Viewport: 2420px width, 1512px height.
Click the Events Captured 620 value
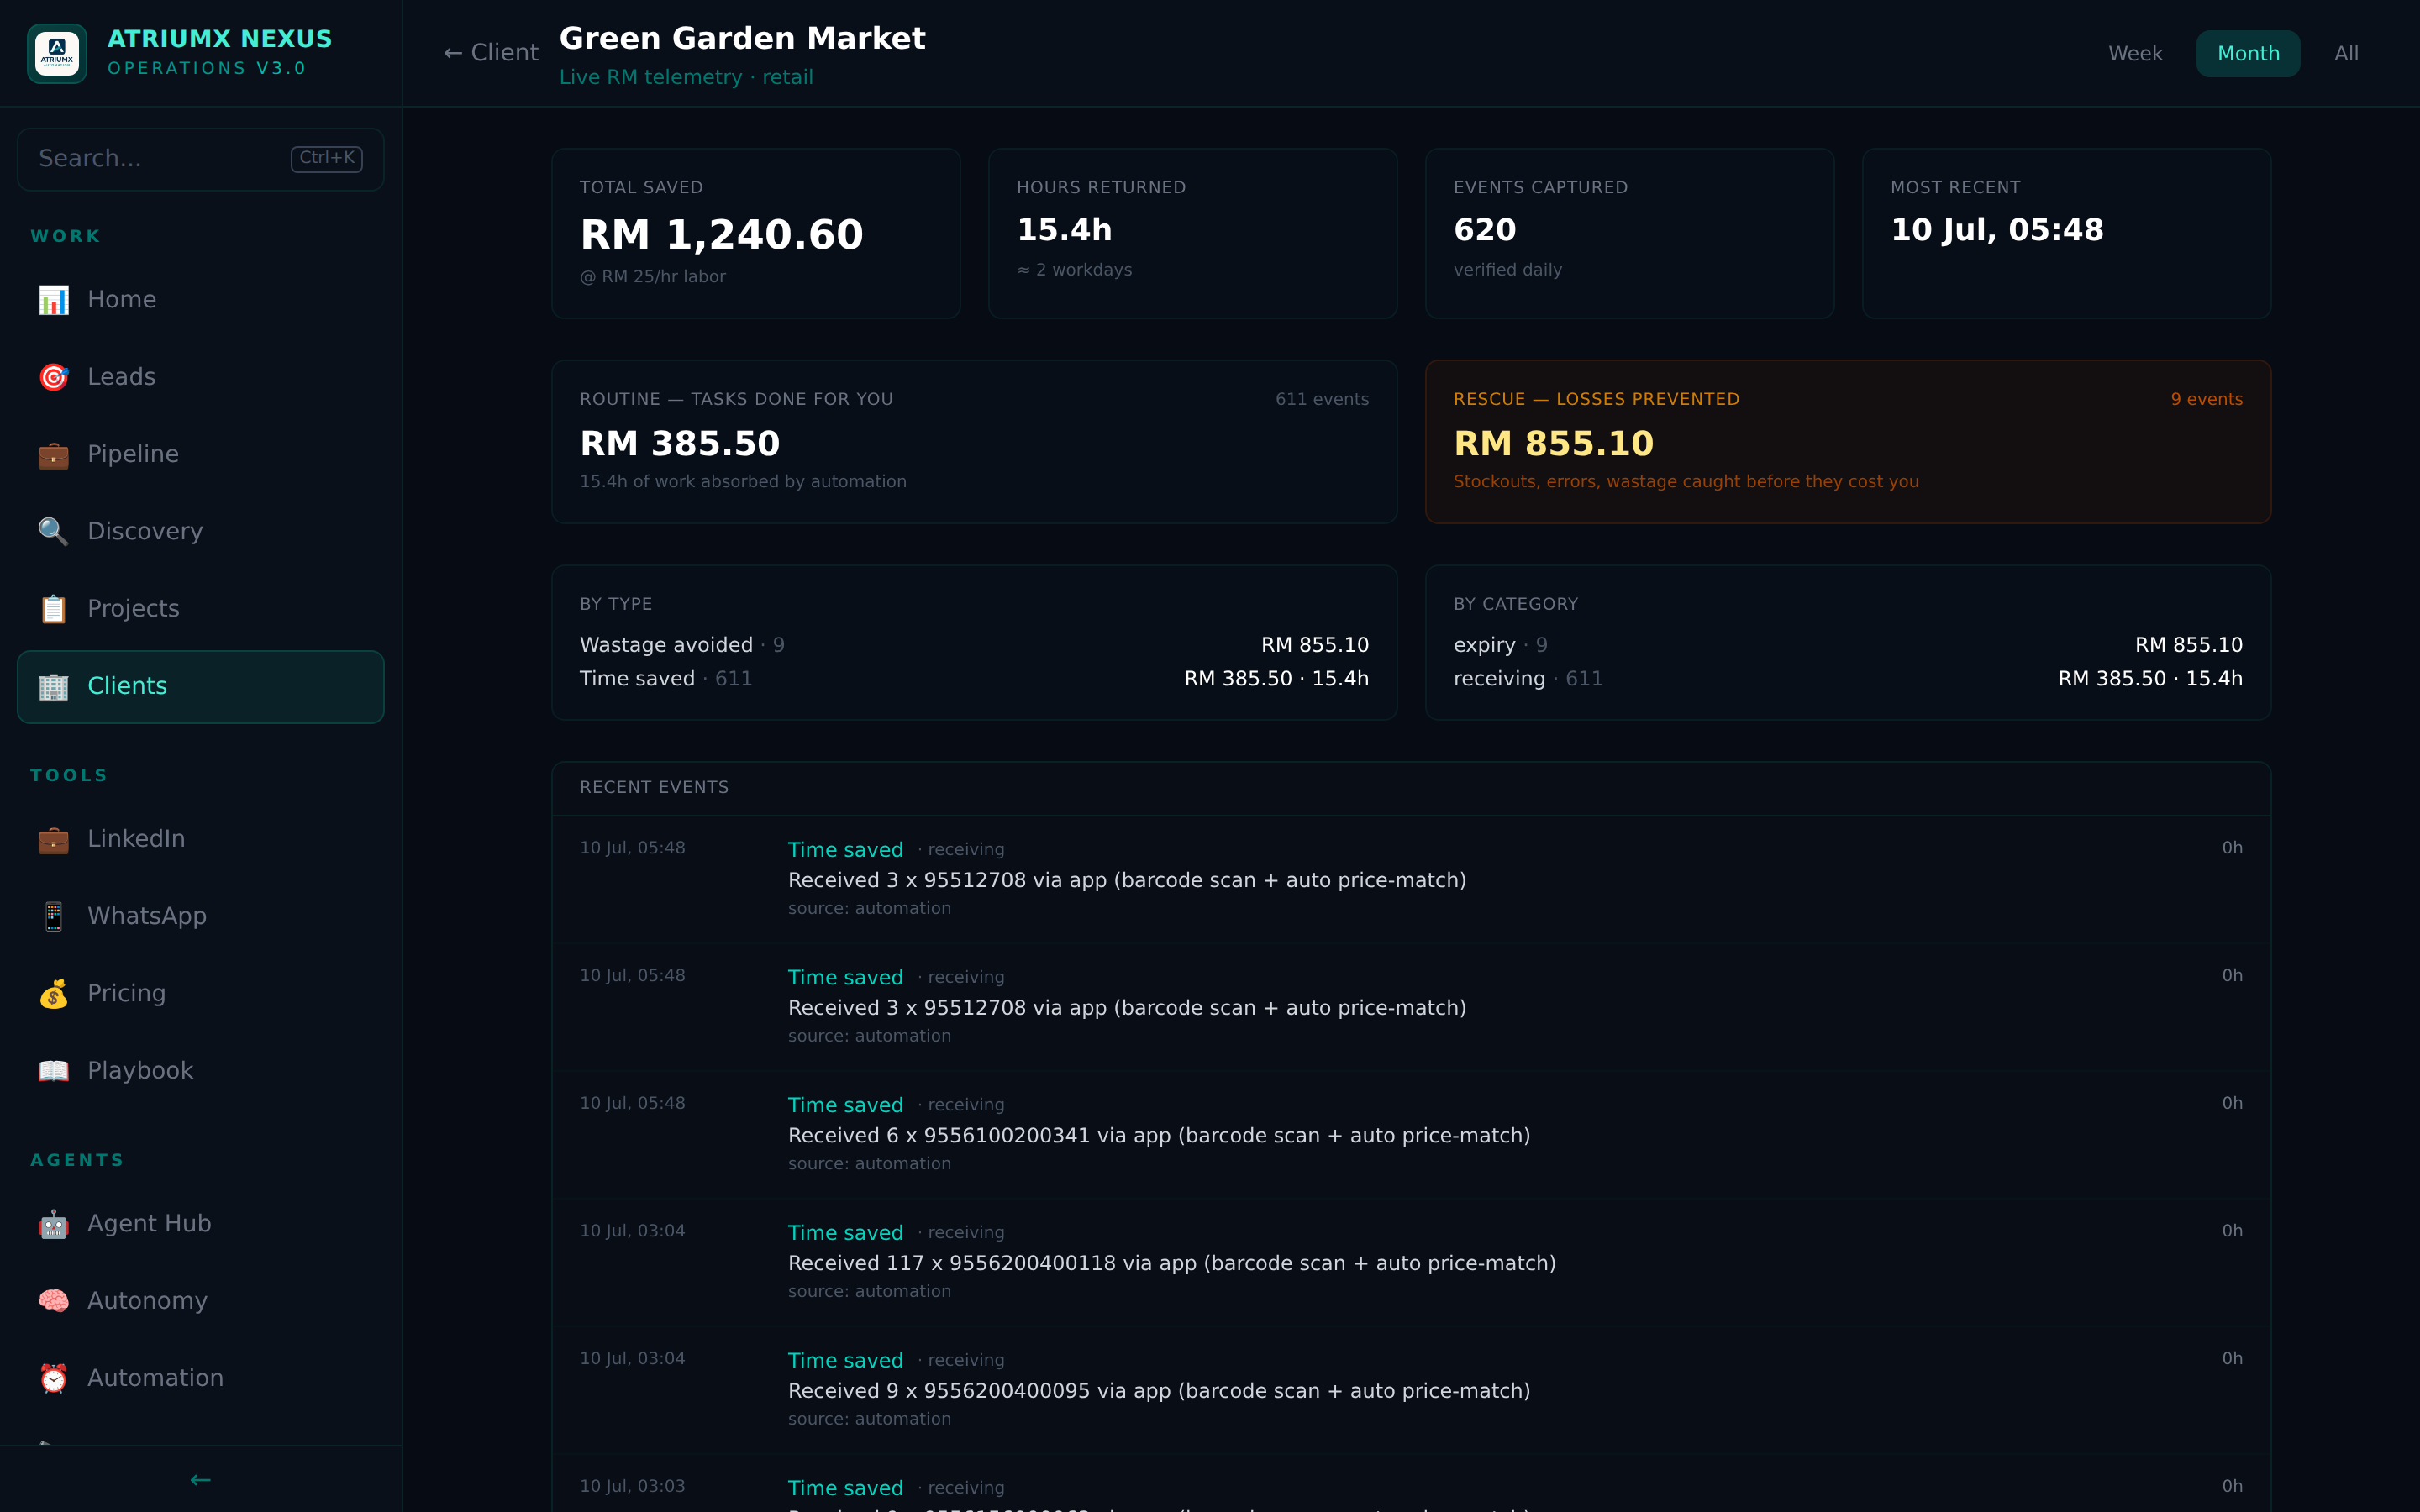pyautogui.click(x=1485, y=230)
